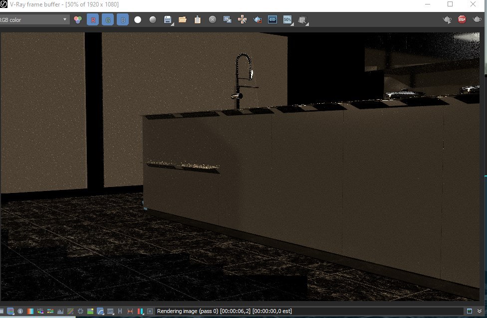Toggle background image icon

(90, 311)
